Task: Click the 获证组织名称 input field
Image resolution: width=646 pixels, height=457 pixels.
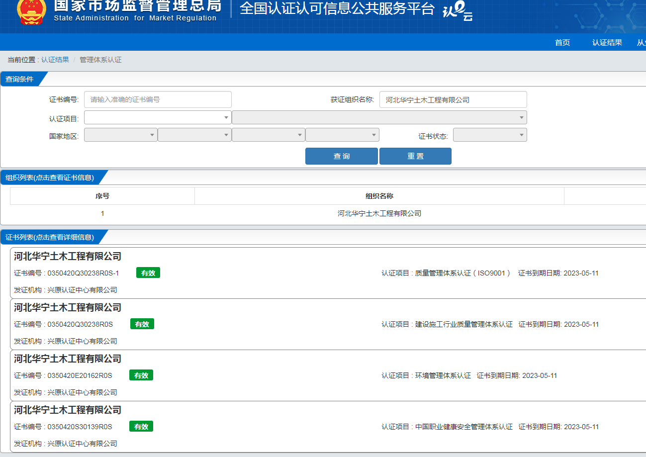Action: (x=453, y=99)
